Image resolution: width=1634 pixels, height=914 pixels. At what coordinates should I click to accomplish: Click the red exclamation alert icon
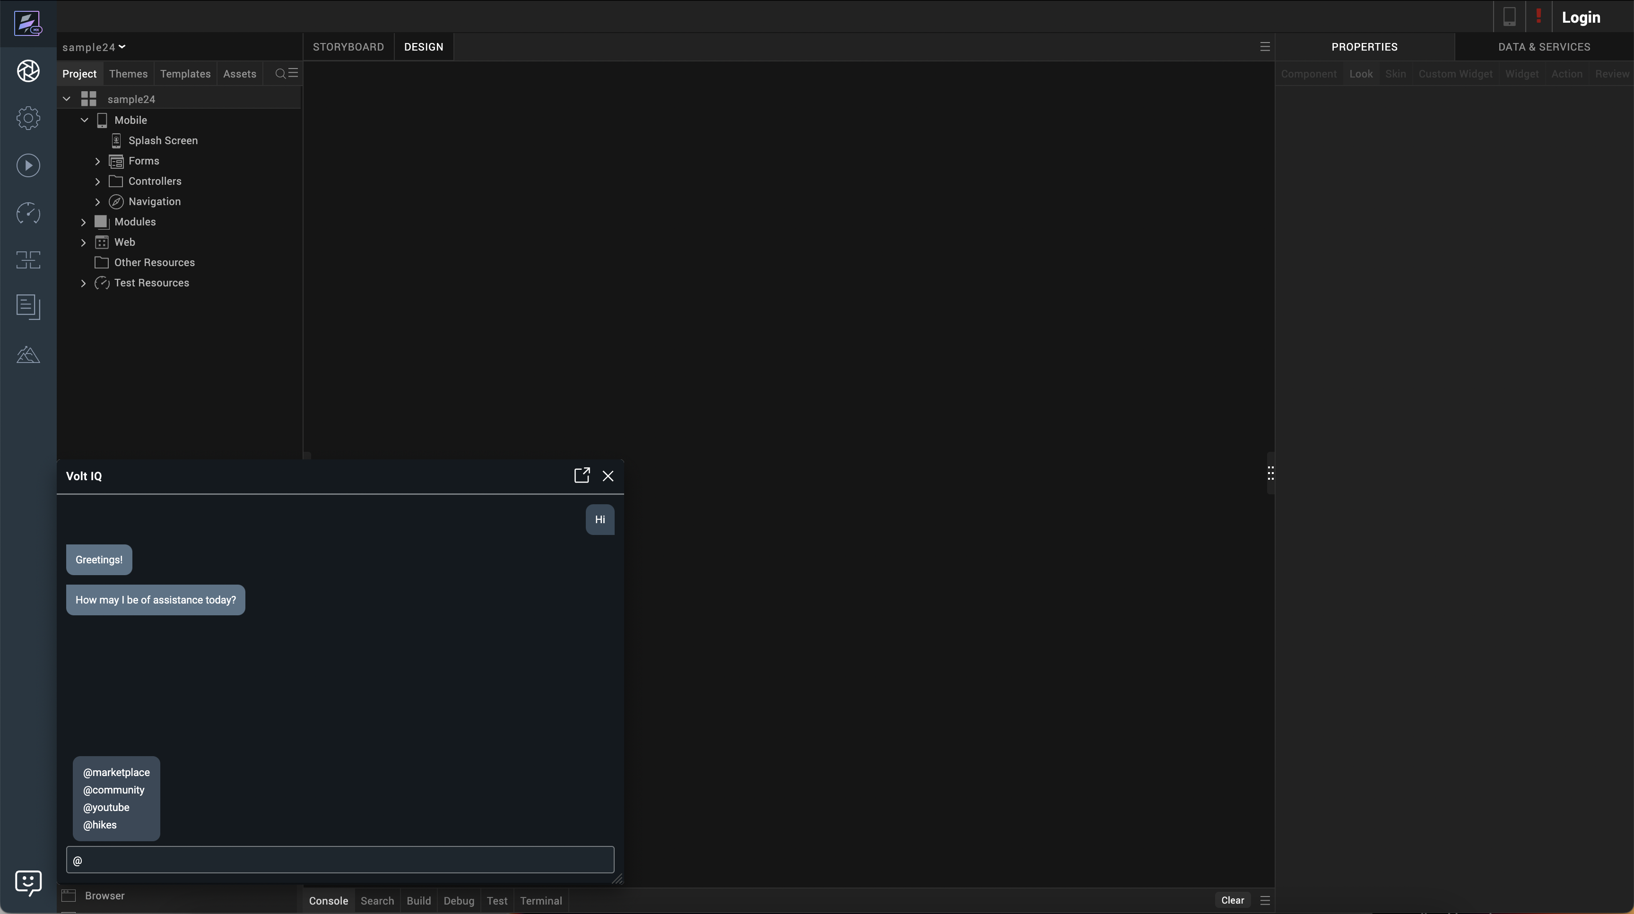(1538, 16)
